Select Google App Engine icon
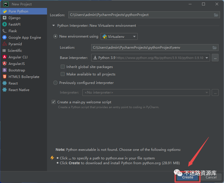224x183 pixels. (x=4, y=38)
